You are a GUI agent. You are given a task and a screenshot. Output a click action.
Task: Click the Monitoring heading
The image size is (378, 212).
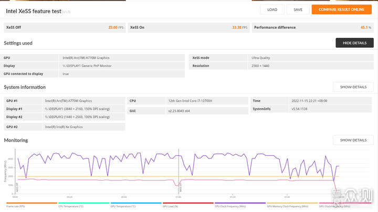coord(16,140)
